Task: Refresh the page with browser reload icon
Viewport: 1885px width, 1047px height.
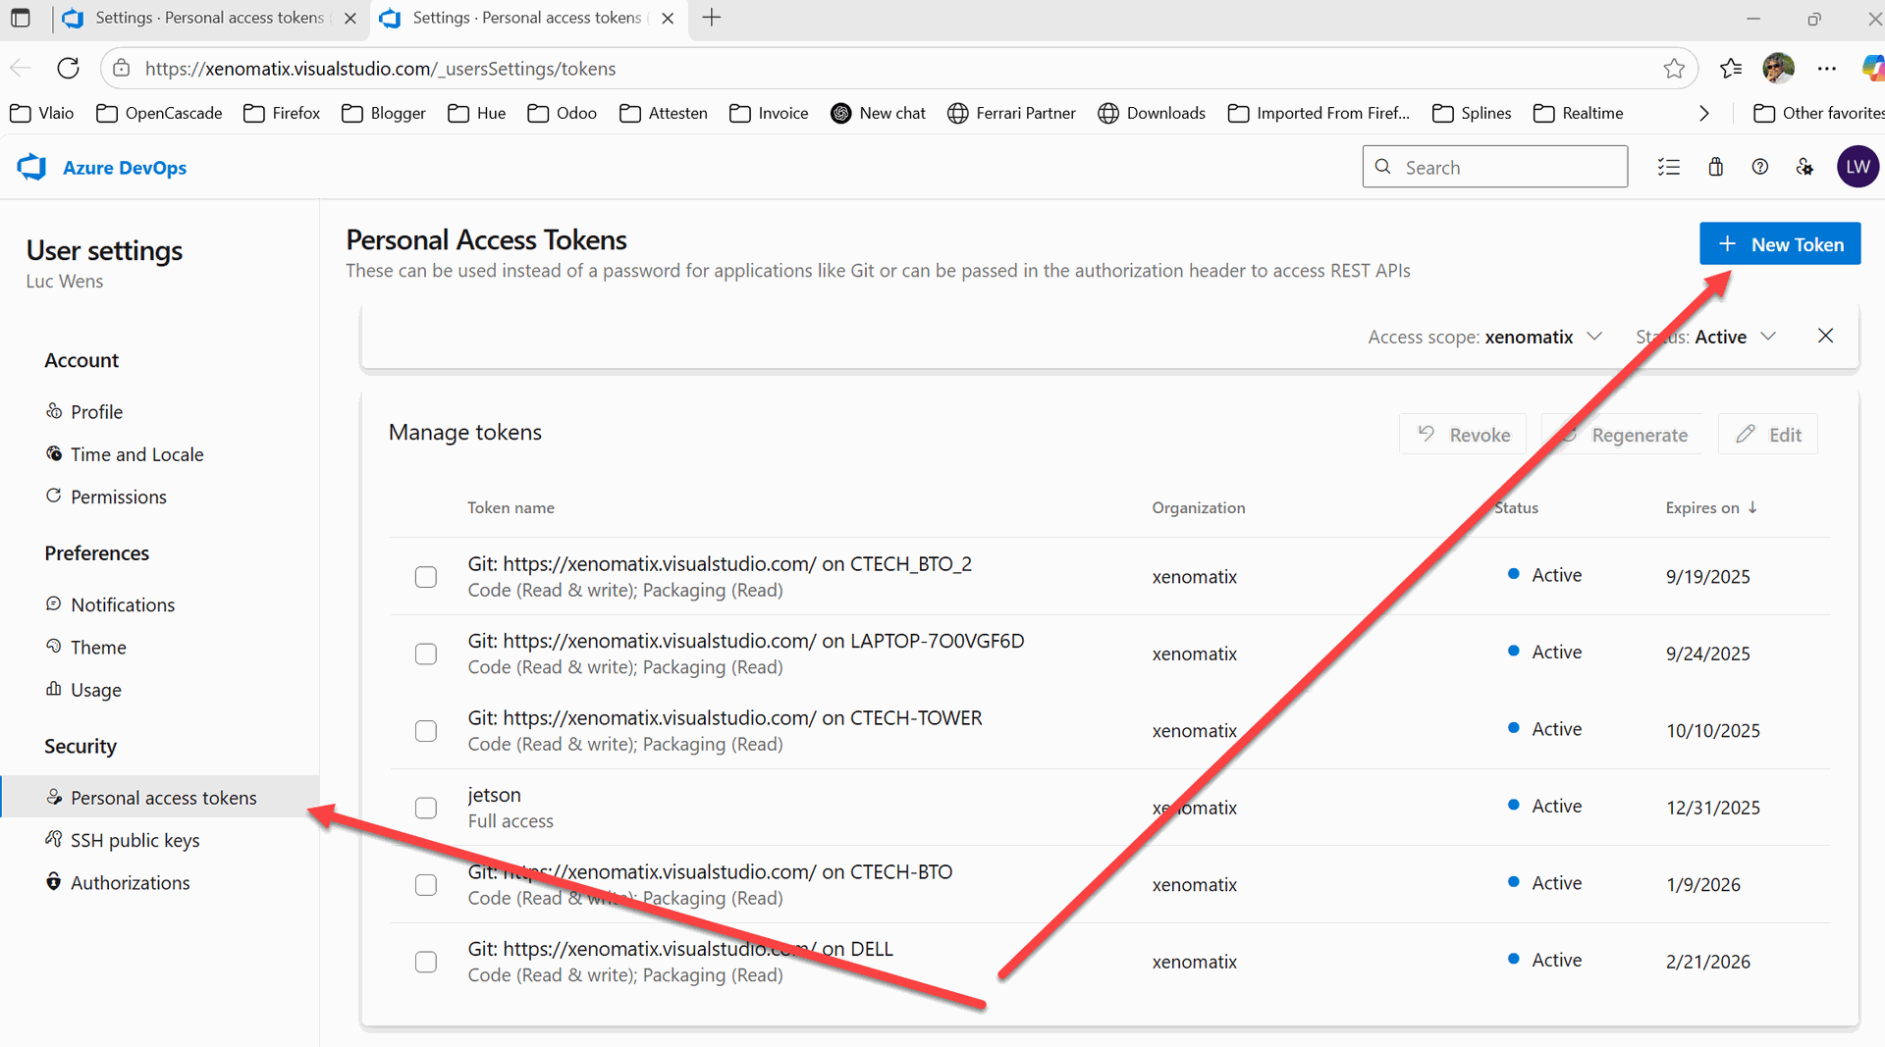Action: click(68, 68)
